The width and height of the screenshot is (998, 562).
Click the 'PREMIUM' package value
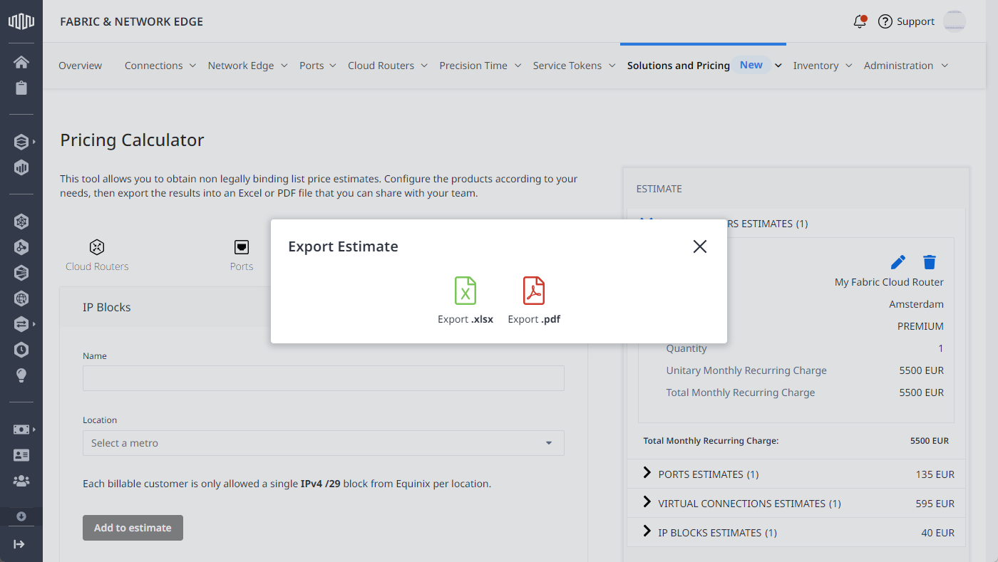(x=920, y=326)
